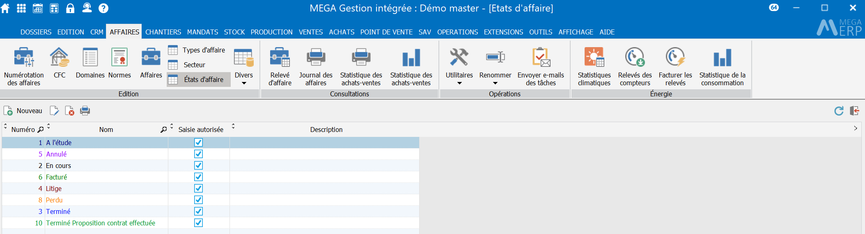Switch to the OUTILS tab
Viewport: 865px width, 234px height.
(541, 32)
